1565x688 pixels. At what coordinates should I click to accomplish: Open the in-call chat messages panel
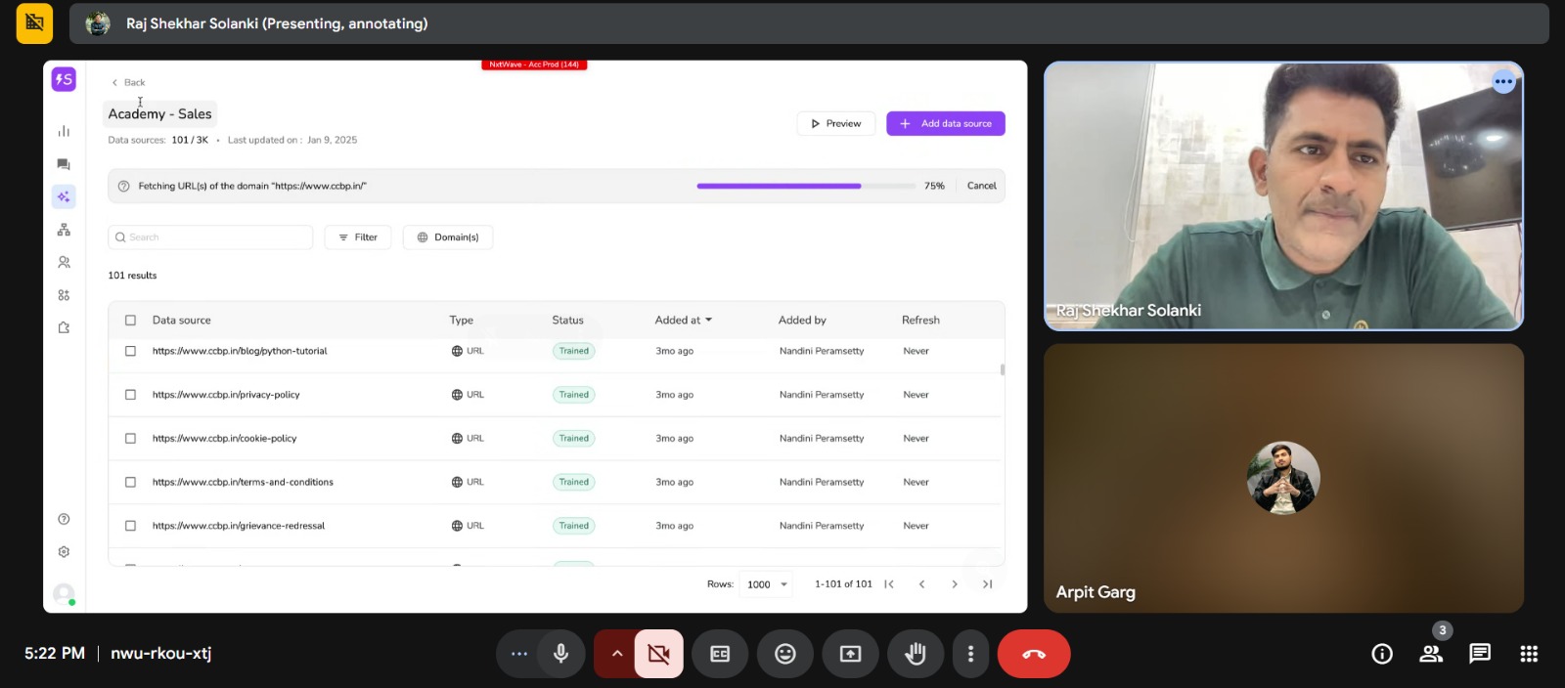coord(1480,654)
